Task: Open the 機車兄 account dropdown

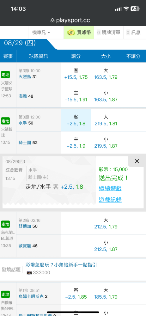Action: (x=41, y=33)
